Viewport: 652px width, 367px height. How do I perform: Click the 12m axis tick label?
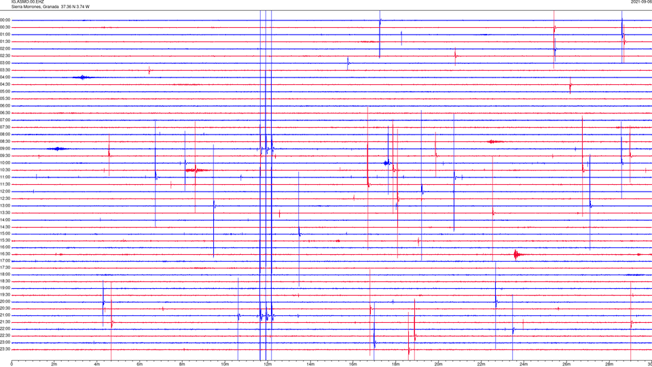(x=268, y=364)
